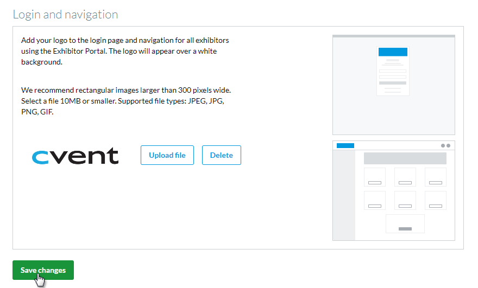The width and height of the screenshot is (478, 288).
Task: Click second-row left tile in navigation preview
Action: coord(374,200)
